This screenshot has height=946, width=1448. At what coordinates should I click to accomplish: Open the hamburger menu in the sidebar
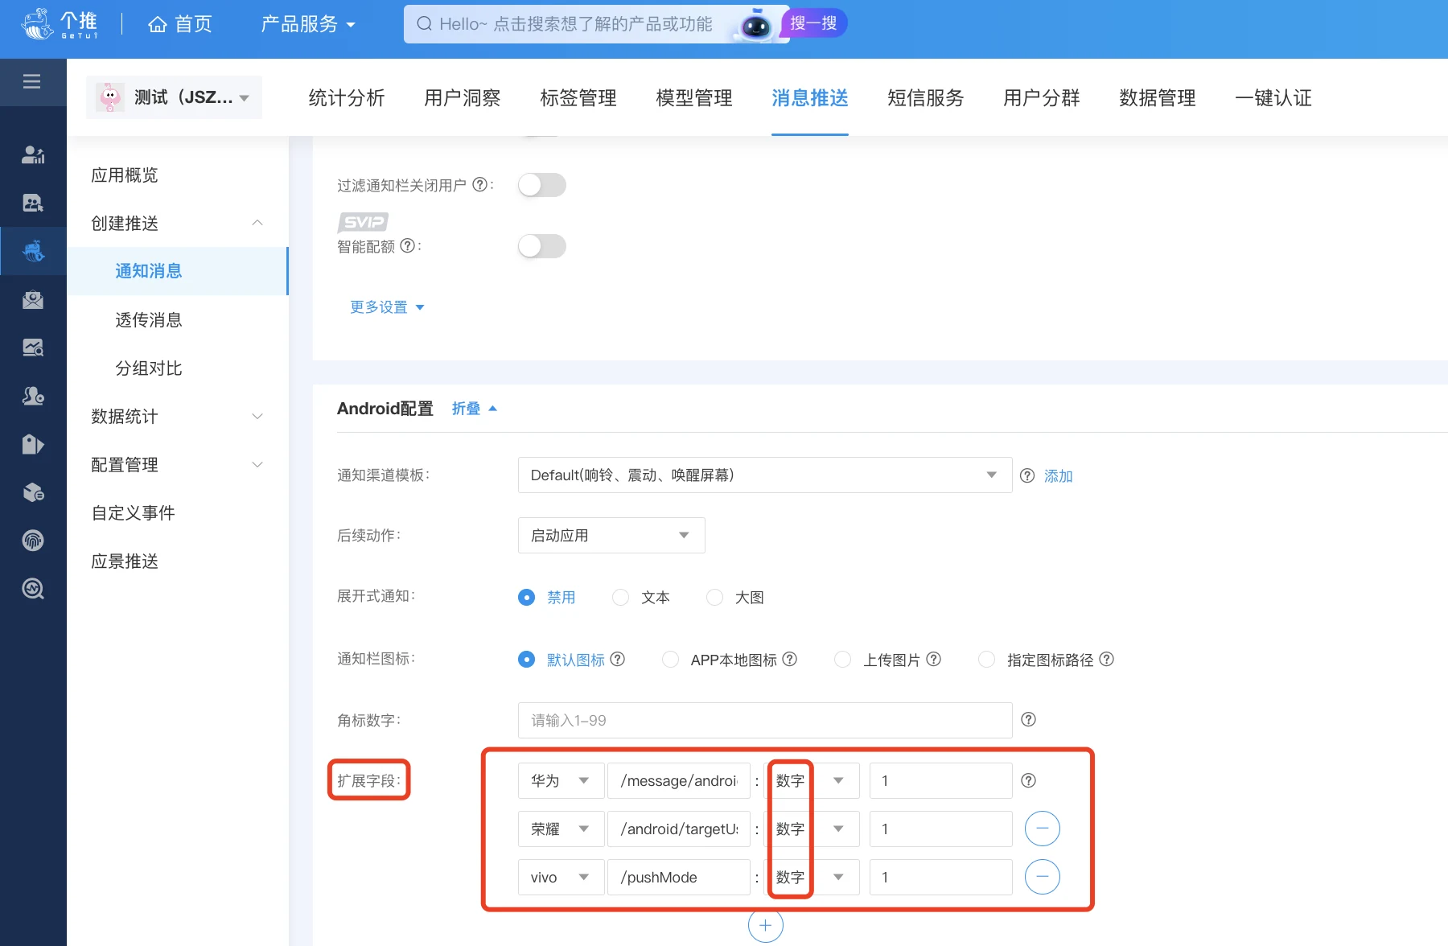coord(32,81)
